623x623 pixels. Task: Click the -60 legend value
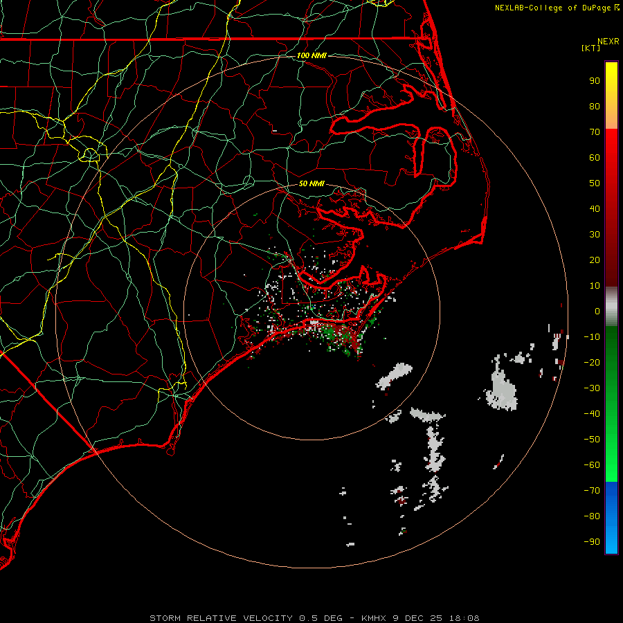[x=592, y=465]
